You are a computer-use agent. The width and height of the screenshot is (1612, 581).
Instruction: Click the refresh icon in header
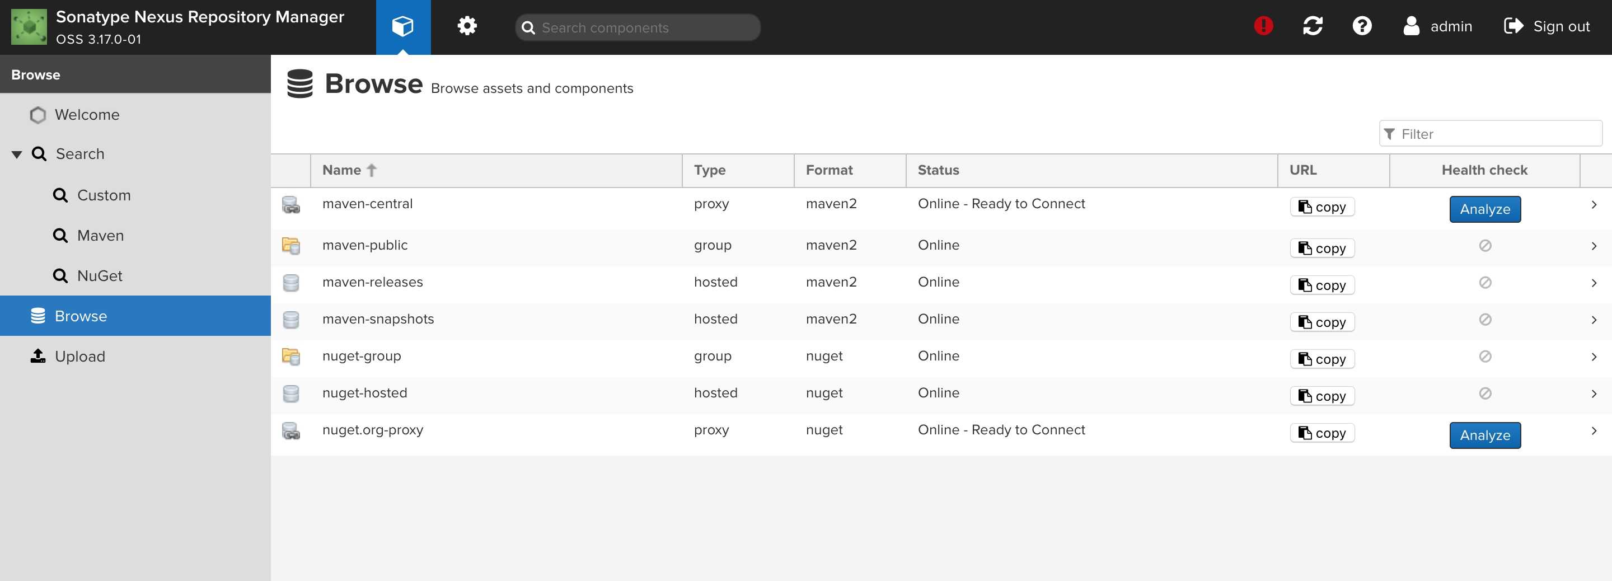point(1313,26)
